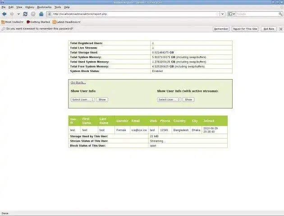Click Show button for users with active streams
Image resolution: width=284 pixels, height=216 pixels.
pyautogui.click(x=188, y=99)
